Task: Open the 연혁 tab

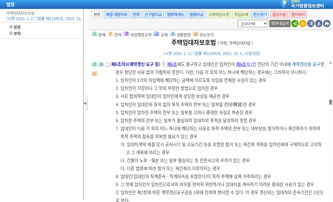Action: [x=136, y=14]
